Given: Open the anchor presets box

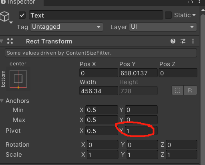Looking at the screenshot, I should pyautogui.click(x=18, y=79).
